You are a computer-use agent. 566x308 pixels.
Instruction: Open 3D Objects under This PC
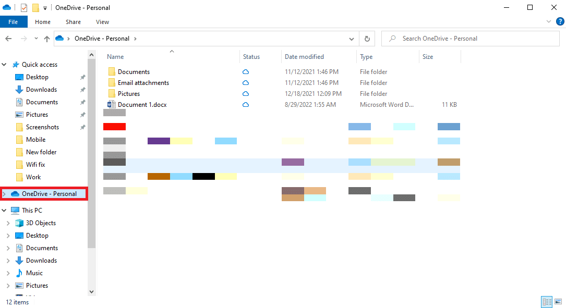click(x=41, y=223)
